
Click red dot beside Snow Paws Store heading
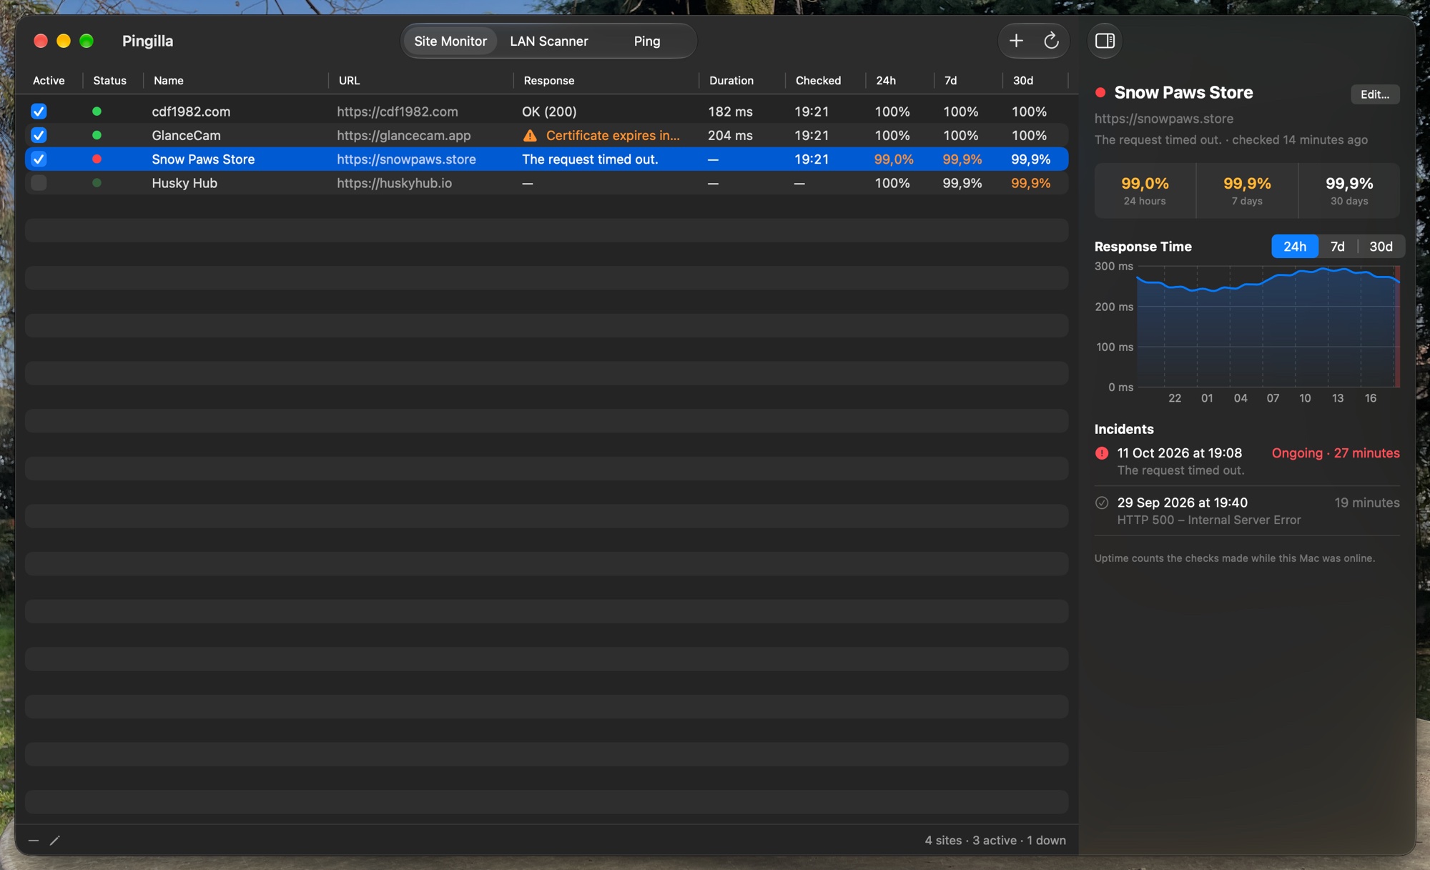[x=1100, y=92]
